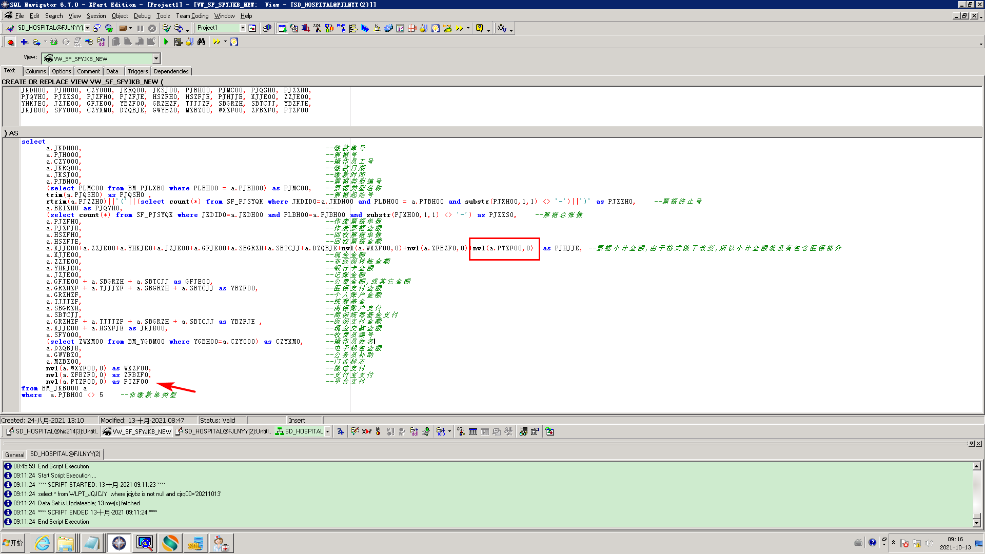
Task: Open the View name combo box dropdown
Action: [x=156, y=58]
